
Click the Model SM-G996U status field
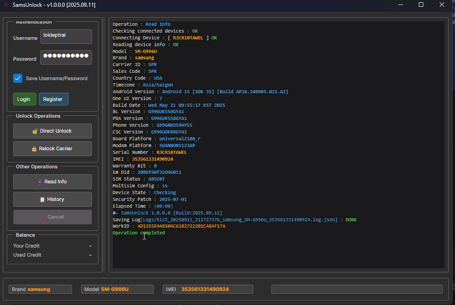click(117, 289)
